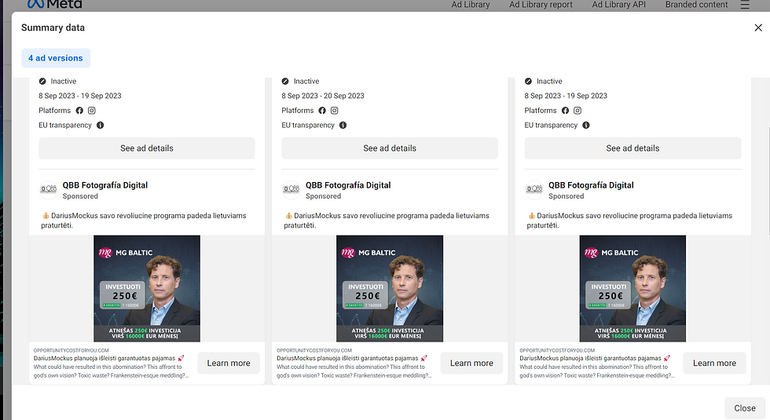Click Learn more on the middle ad
This screenshot has height=420, width=770.
471,363
